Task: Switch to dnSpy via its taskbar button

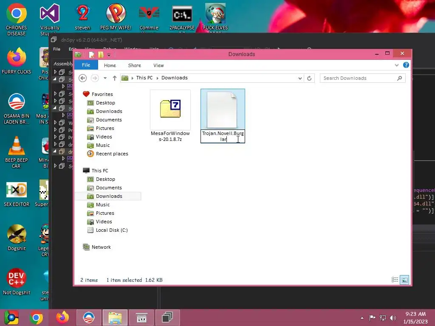Action: click(167, 318)
